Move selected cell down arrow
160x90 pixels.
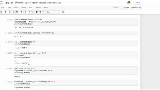[25, 12]
